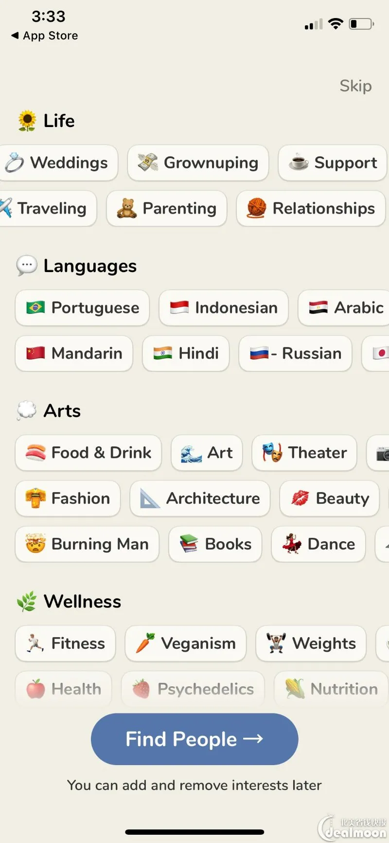The width and height of the screenshot is (389, 843).
Task: Select the Architecture interest chip
Action: tap(200, 498)
